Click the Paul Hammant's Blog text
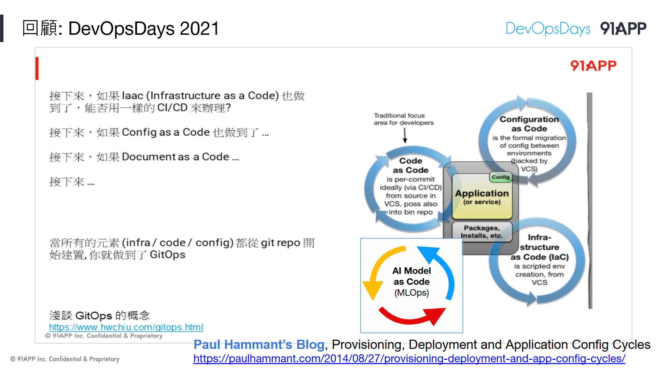 (x=258, y=345)
